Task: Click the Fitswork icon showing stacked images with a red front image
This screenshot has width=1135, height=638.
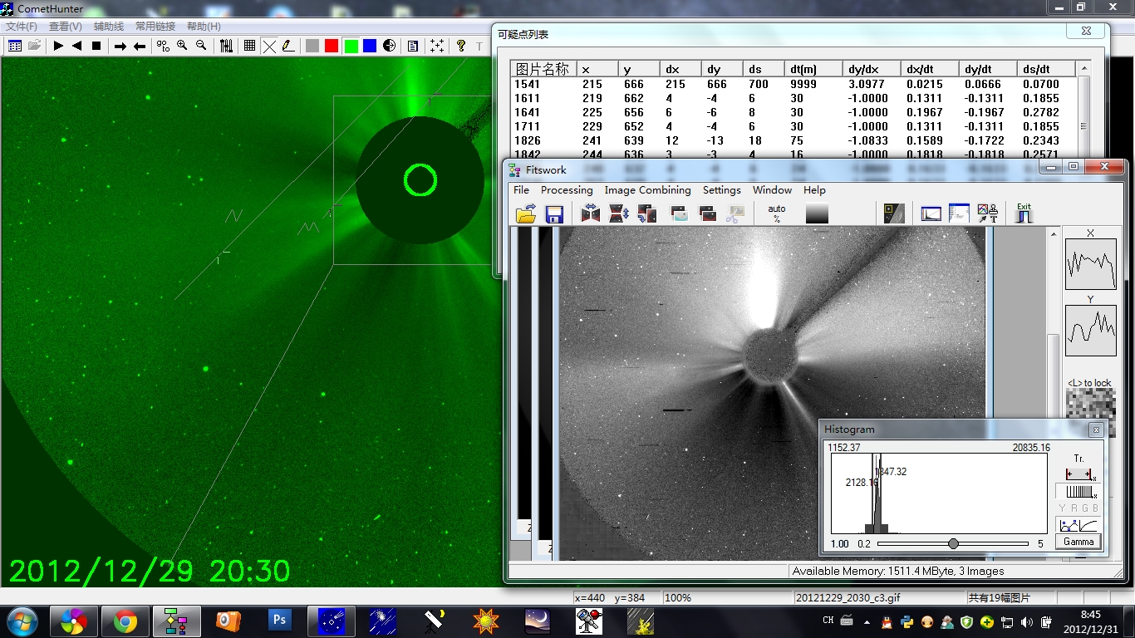Action: click(708, 214)
